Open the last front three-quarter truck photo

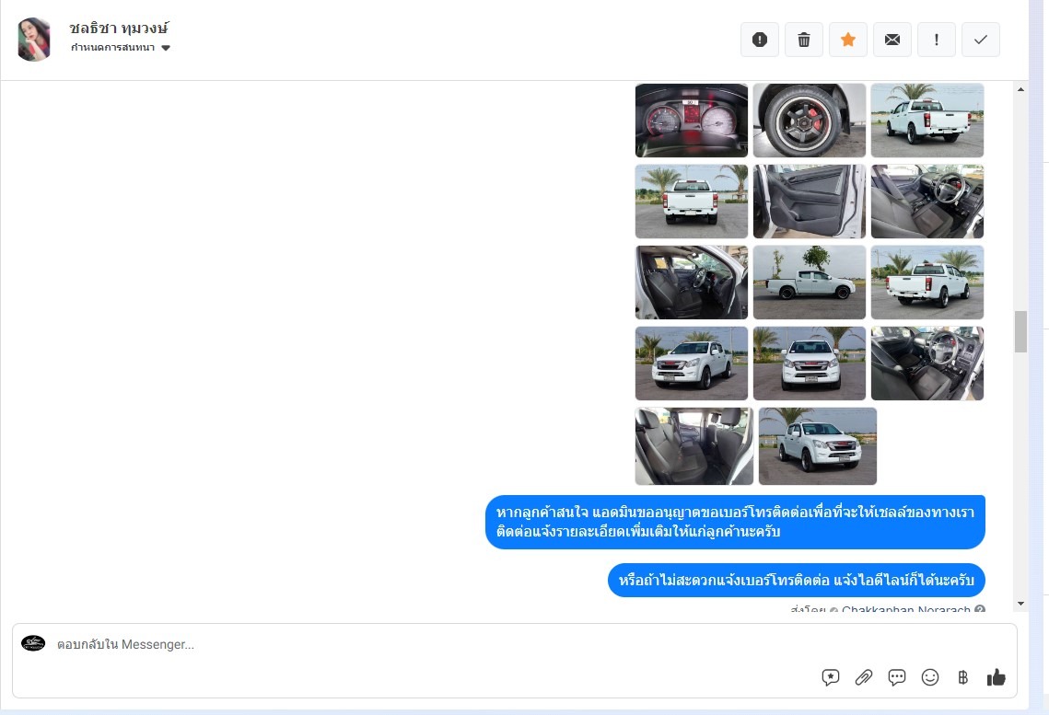(x=817, y=445)
